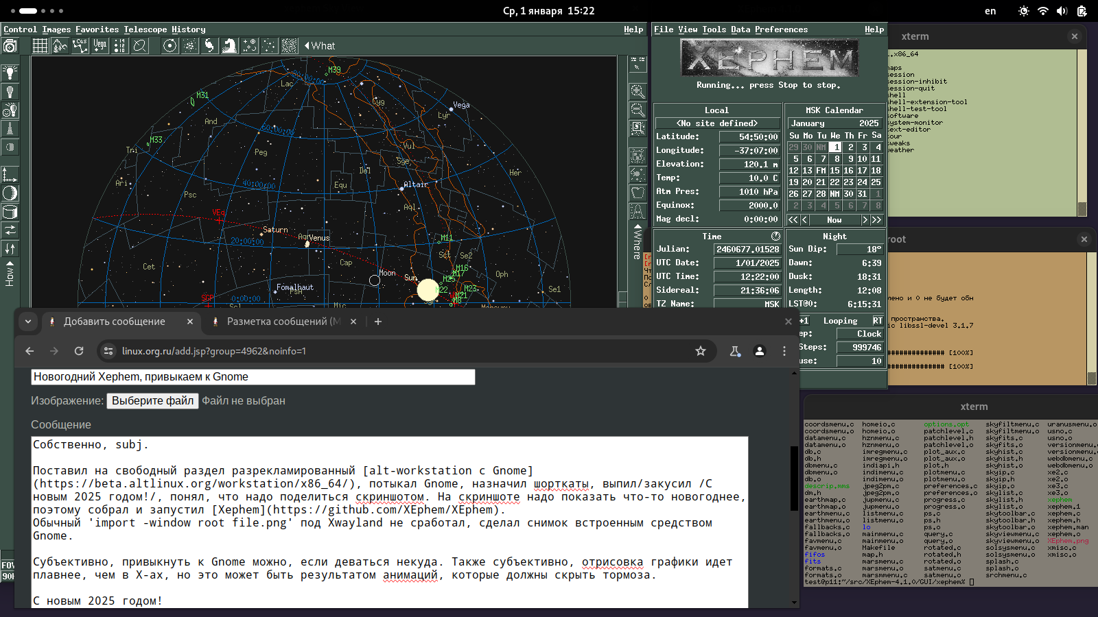Viewport: 1098px width, 617px height.
Task: Click the bright light bulb icon at top
Action: [10, 73]
